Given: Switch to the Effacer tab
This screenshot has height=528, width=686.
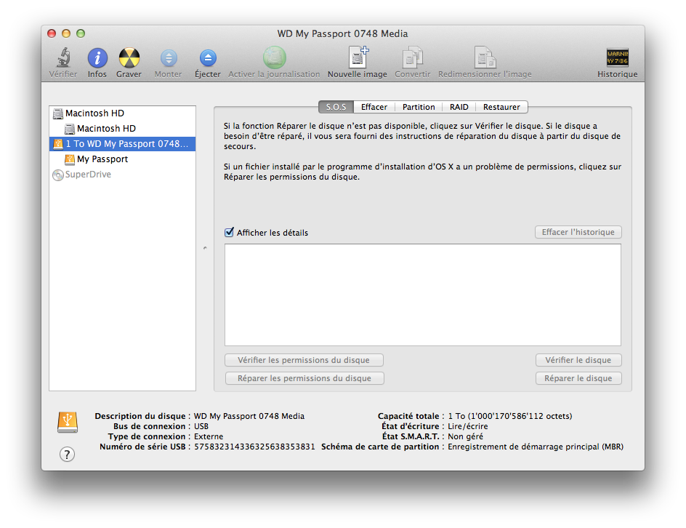Looking at the screenshot, I should point(374,107).
